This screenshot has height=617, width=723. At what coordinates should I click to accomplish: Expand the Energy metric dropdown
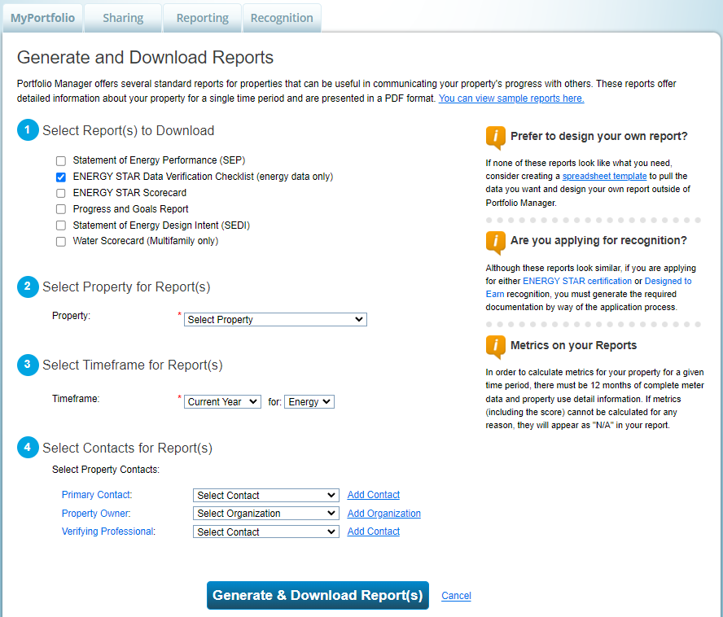pos(309,401)
